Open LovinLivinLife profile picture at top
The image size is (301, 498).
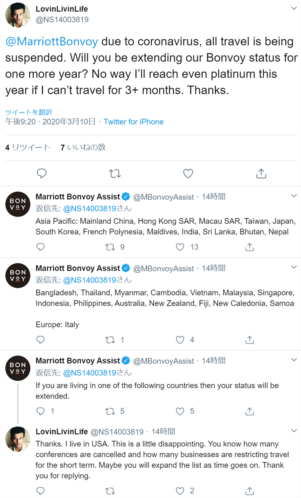pyautogui.click(x=18, y=14)
